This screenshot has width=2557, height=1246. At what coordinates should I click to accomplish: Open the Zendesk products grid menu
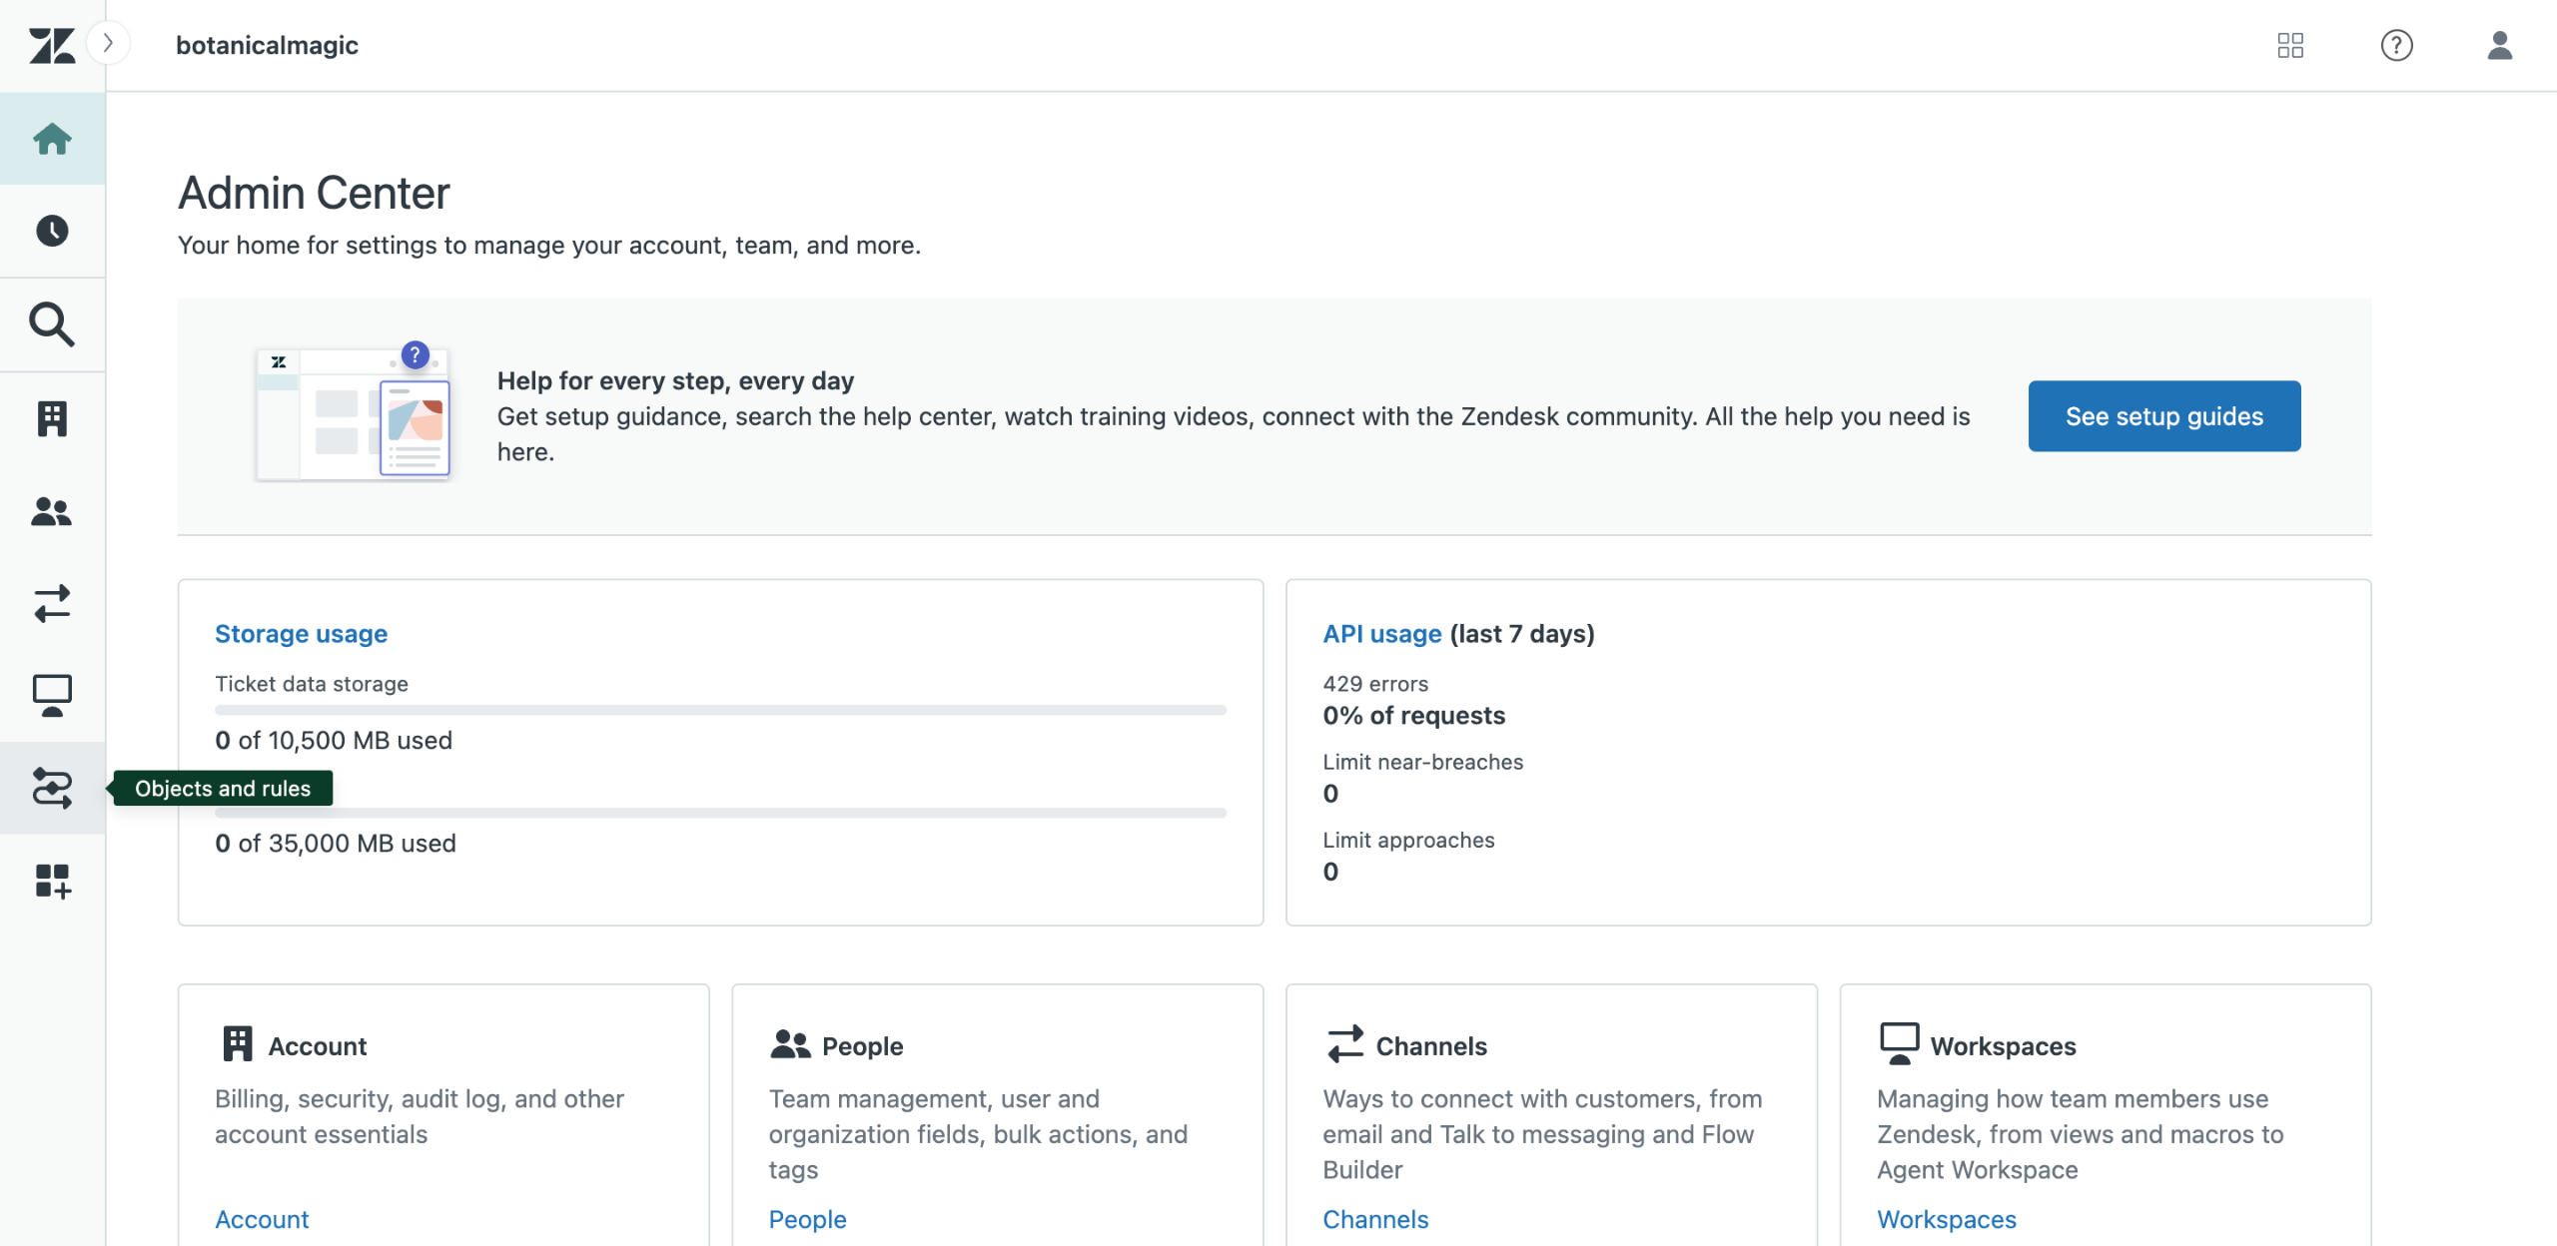(x=2290, y=45)
